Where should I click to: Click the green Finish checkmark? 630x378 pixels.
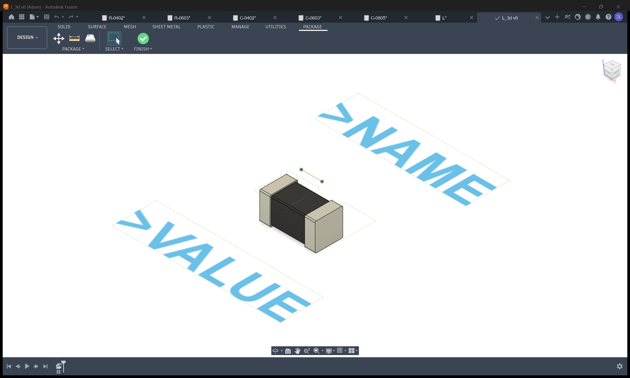[x=143, y=38]
